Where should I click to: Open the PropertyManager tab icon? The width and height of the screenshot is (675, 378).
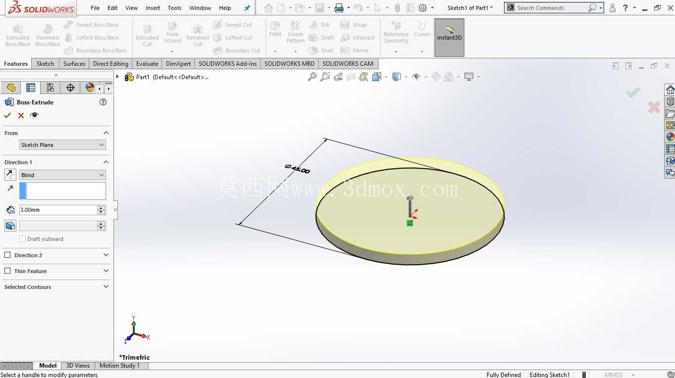click(31, 88)
